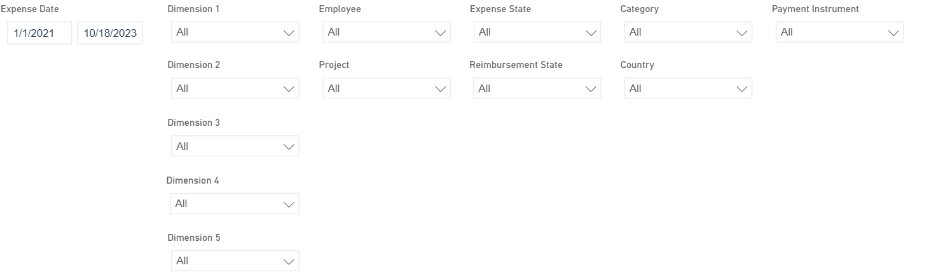Viewport: 936px width, 277px height.
Task: Open the Dimension 5 slicer dropdown
Action: point(235,261)
